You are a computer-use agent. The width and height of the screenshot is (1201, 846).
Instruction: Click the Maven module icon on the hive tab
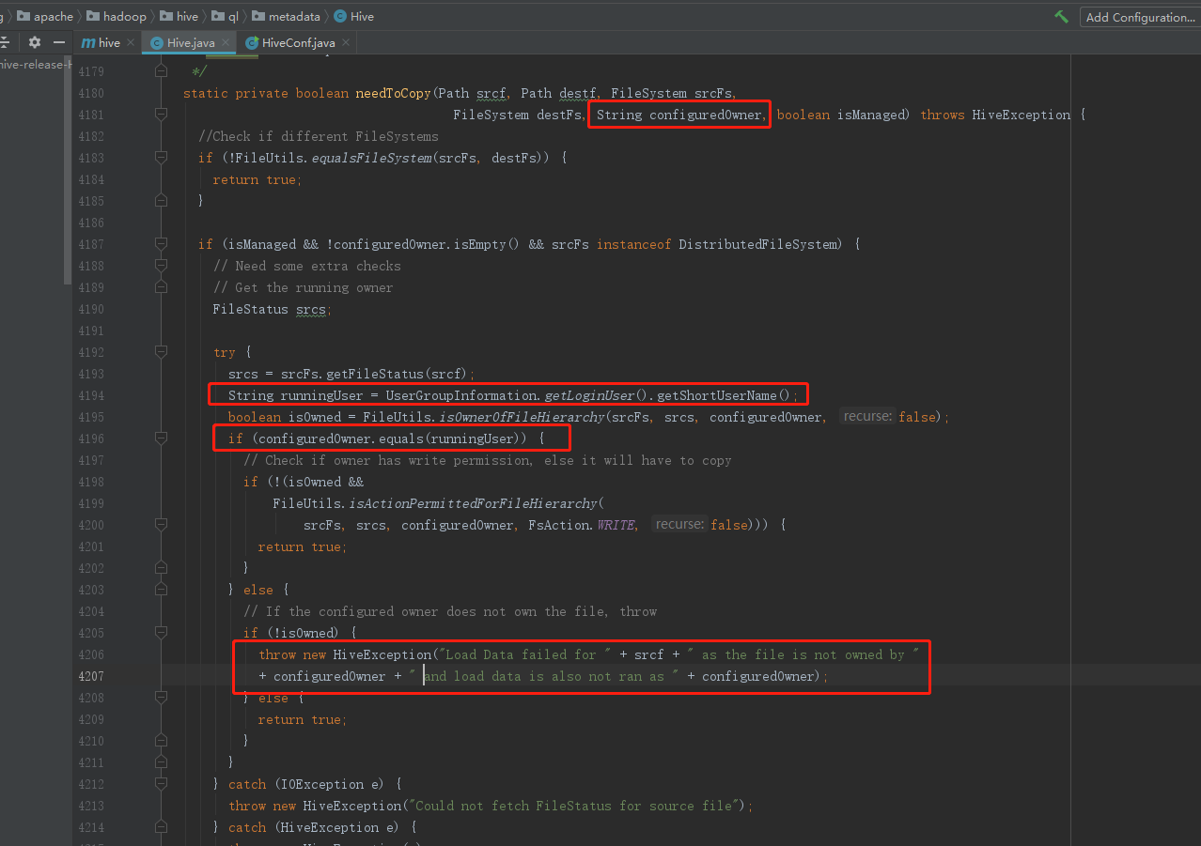click(x=86, y=42)
